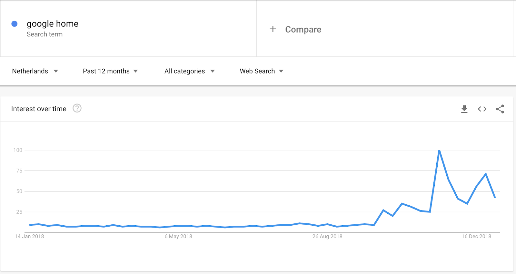Expand the Netherlands region dropdown
This screenshot has width=516, height=274.
pyautogui.click(x=35, y=71)
